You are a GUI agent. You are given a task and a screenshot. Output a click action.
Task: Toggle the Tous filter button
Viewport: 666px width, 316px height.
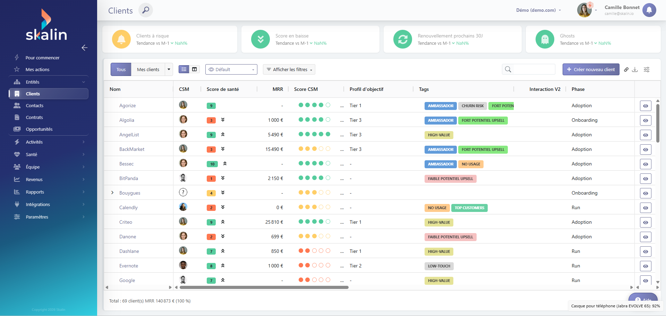coord(121,69)
